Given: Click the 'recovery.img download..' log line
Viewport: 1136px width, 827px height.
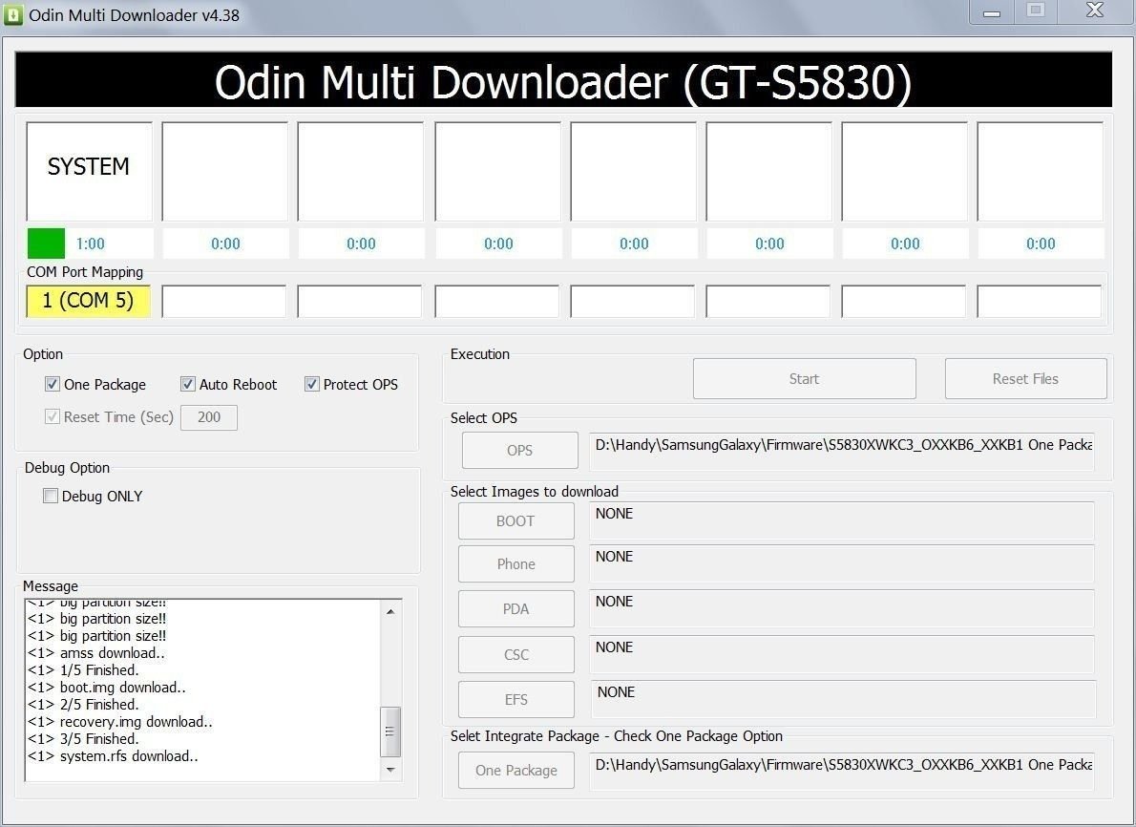Looking at the screenshot, I should 119,721.
